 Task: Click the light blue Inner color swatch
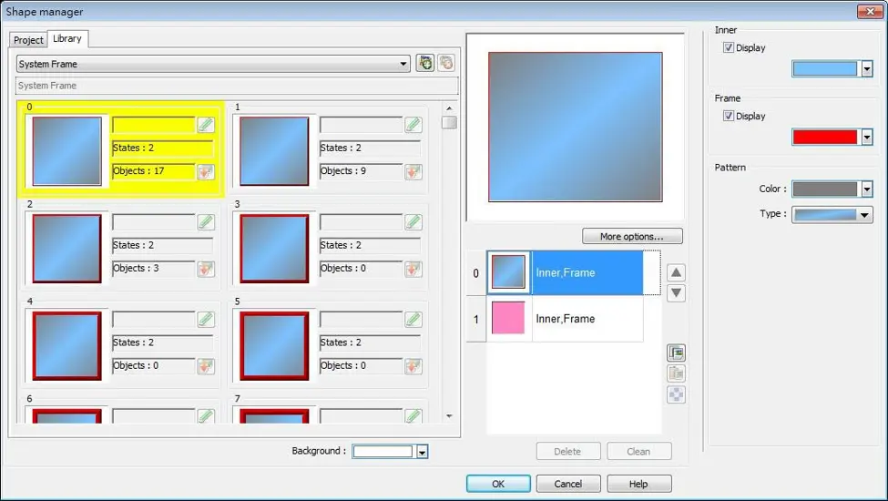point(825,69)
